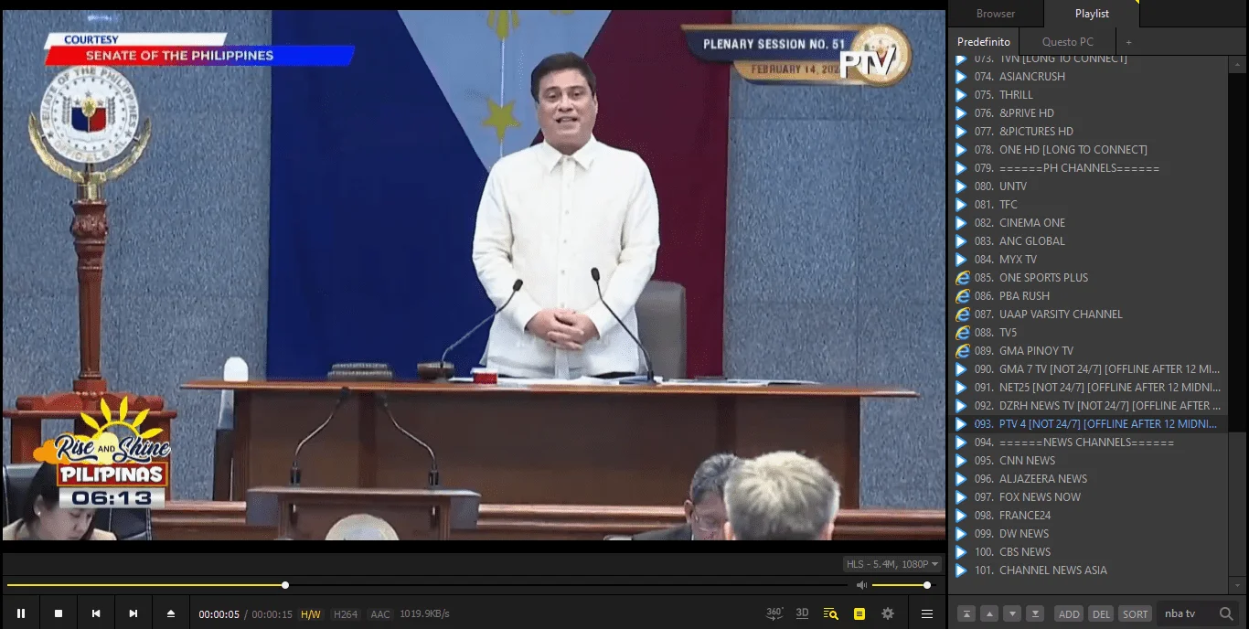Toggle 3D video mode
The height and width of the screenshot is (629, 1249).
pyautogui.click(x=802, y=613)
